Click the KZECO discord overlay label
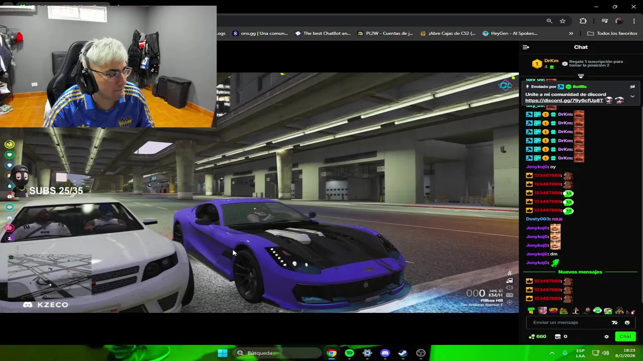Screen dimensions: 643x361 point(45,305)
